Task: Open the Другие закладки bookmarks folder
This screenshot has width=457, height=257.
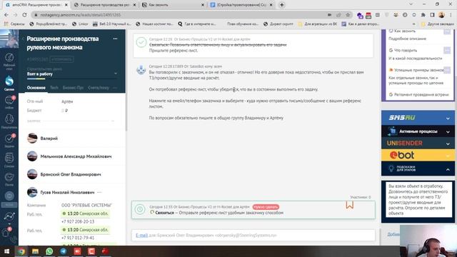Action: (x=438, y=24)
